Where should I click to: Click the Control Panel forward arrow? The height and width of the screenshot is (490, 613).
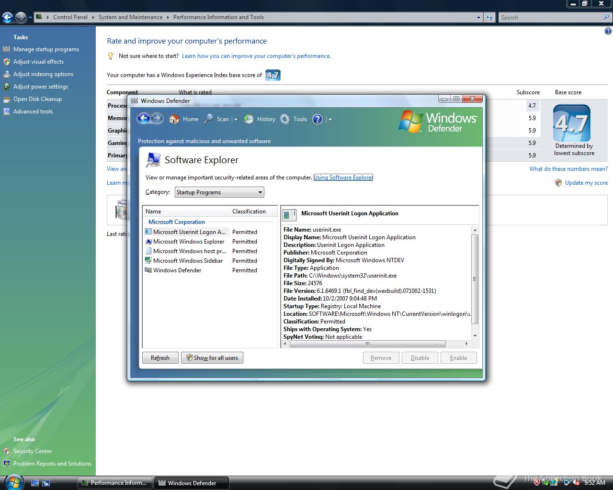click(x=21, y=18)
